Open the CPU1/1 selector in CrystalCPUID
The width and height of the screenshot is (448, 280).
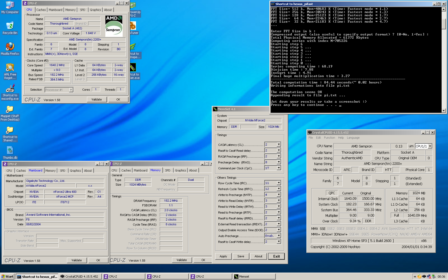(430, 146)
